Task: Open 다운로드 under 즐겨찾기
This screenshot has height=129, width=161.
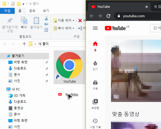Action: coord(20,68)
